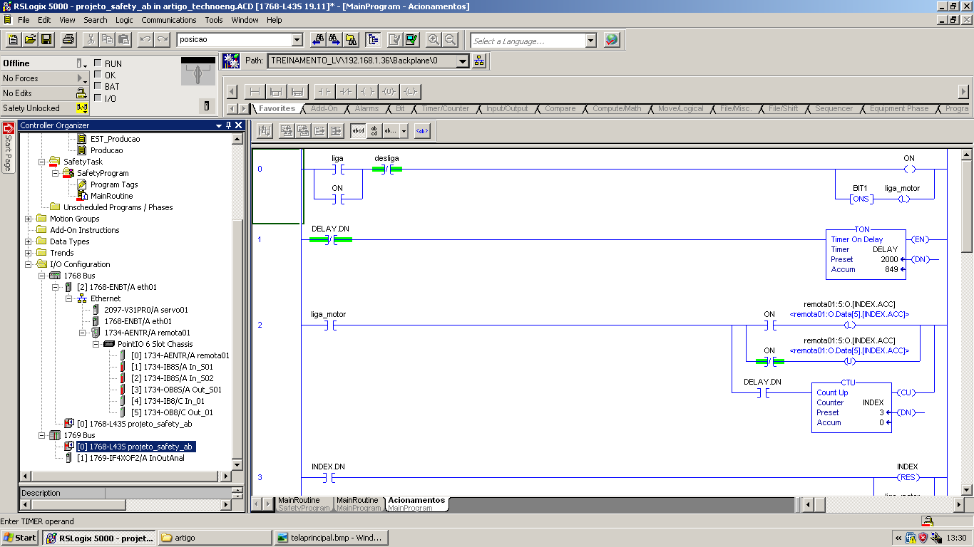Click the system tray clock

tap(957, 538)
